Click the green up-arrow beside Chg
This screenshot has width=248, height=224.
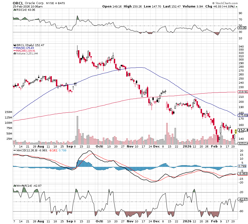(236, 6)
